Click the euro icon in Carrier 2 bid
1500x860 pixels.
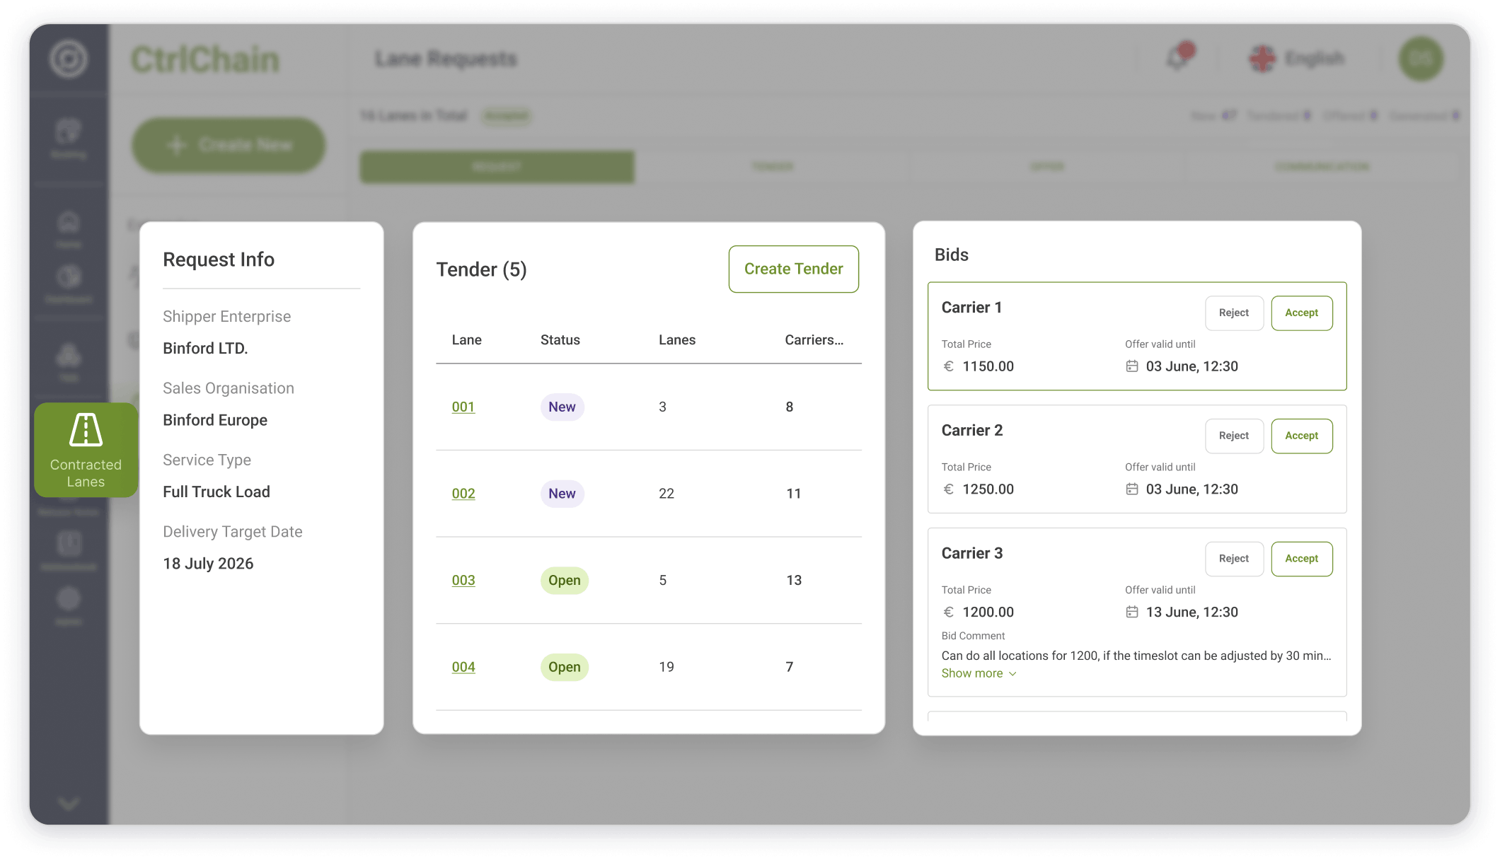(949, 489)
